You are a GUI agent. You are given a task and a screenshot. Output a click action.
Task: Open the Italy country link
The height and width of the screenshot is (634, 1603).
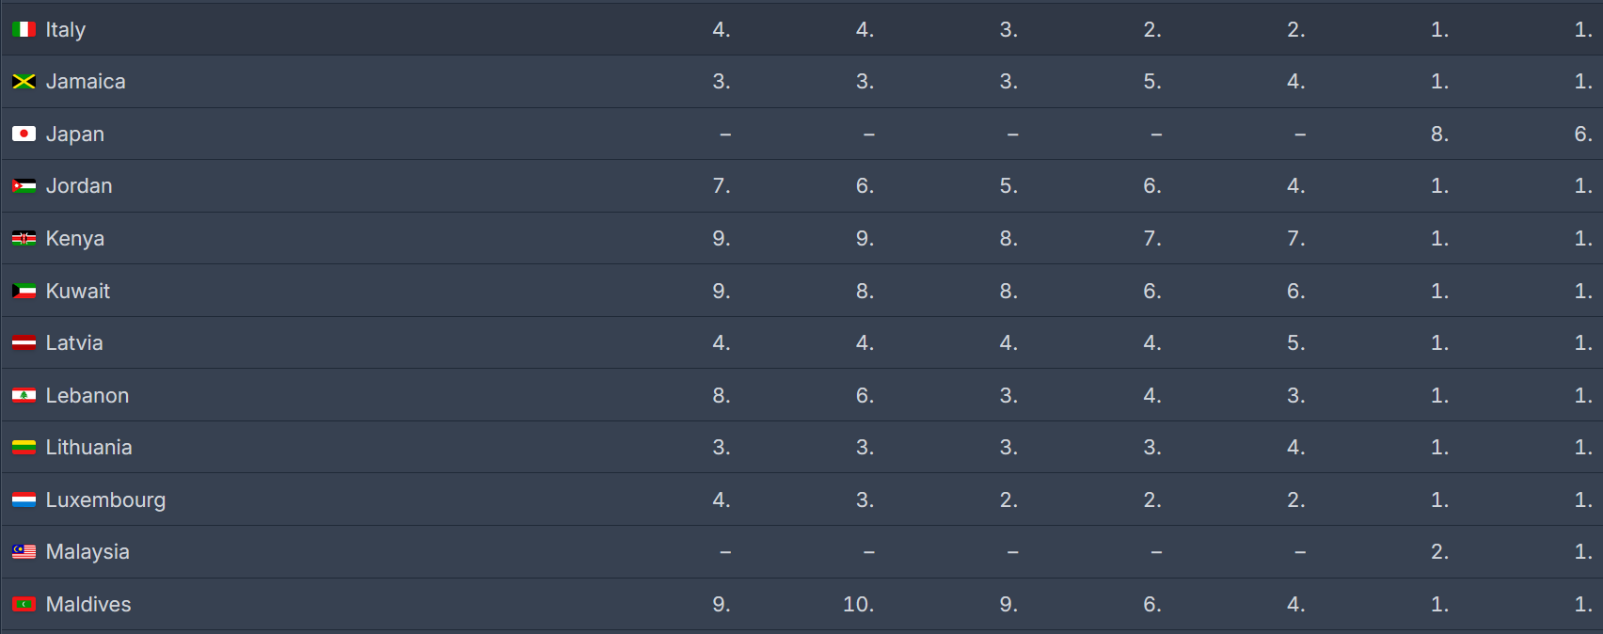pyautogui.click(x=66, y=30)
